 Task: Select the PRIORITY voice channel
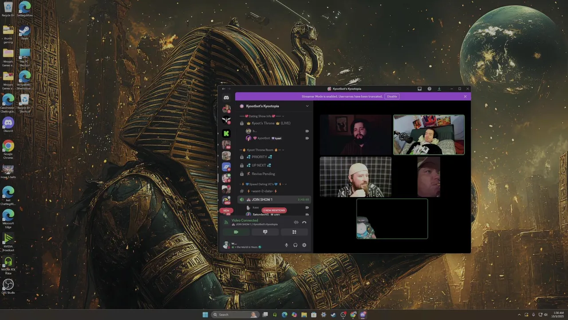[x=274, y=157]
